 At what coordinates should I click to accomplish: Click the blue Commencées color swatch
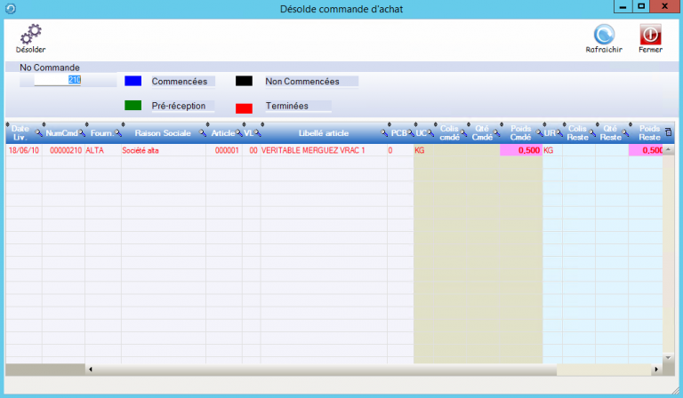(x=133, y=81)
